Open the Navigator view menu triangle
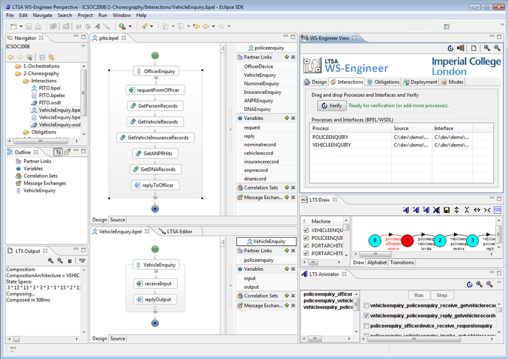The width and height of the screenshot is (508, 359). pos(83,46)
